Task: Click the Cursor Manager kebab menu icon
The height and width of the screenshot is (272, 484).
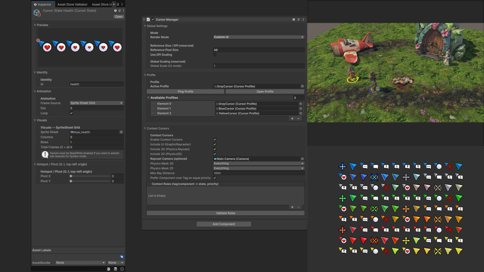Action: click(x=303, y=19)
